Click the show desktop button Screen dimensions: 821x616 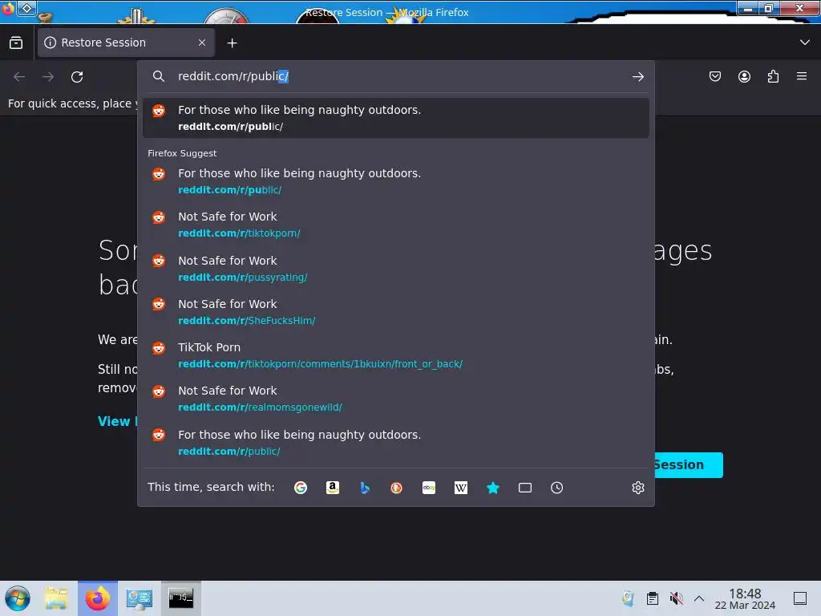tap(800, 598)
